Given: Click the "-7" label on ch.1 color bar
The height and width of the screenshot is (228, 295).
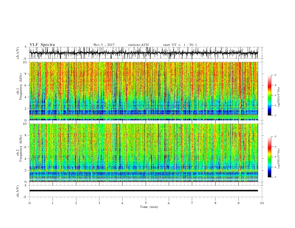Looking at the screenshot, I should 275,115.
